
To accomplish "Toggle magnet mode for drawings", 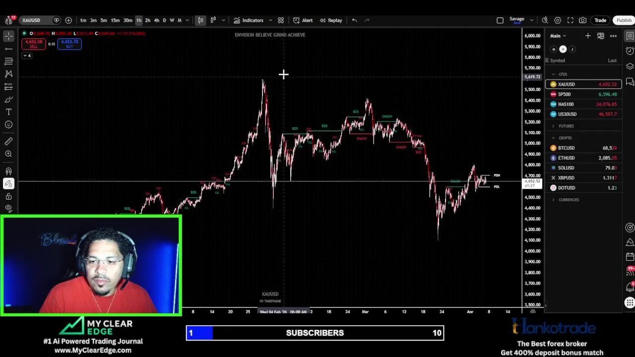I will click(x=8, y=171).
